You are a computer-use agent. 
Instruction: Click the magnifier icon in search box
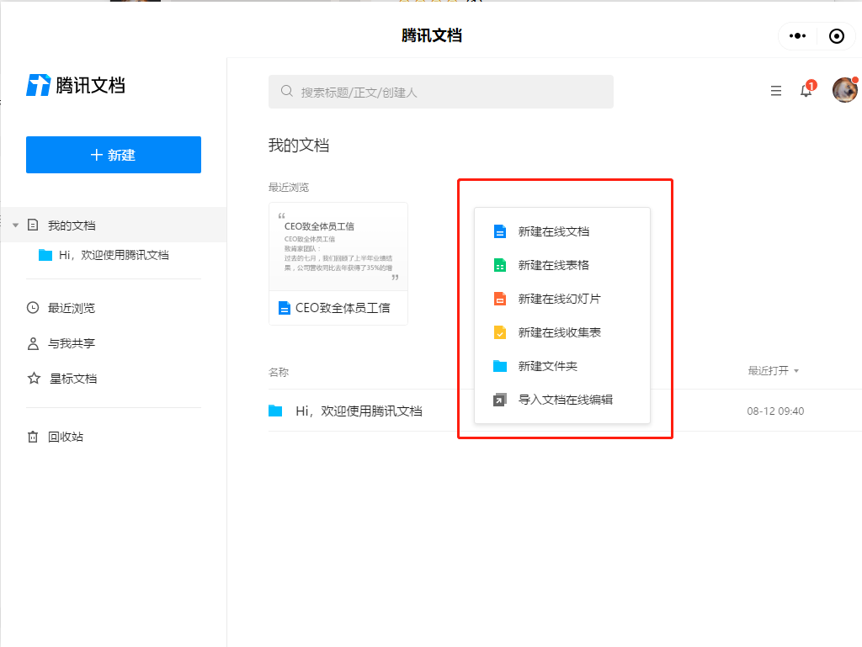[286, 91]
